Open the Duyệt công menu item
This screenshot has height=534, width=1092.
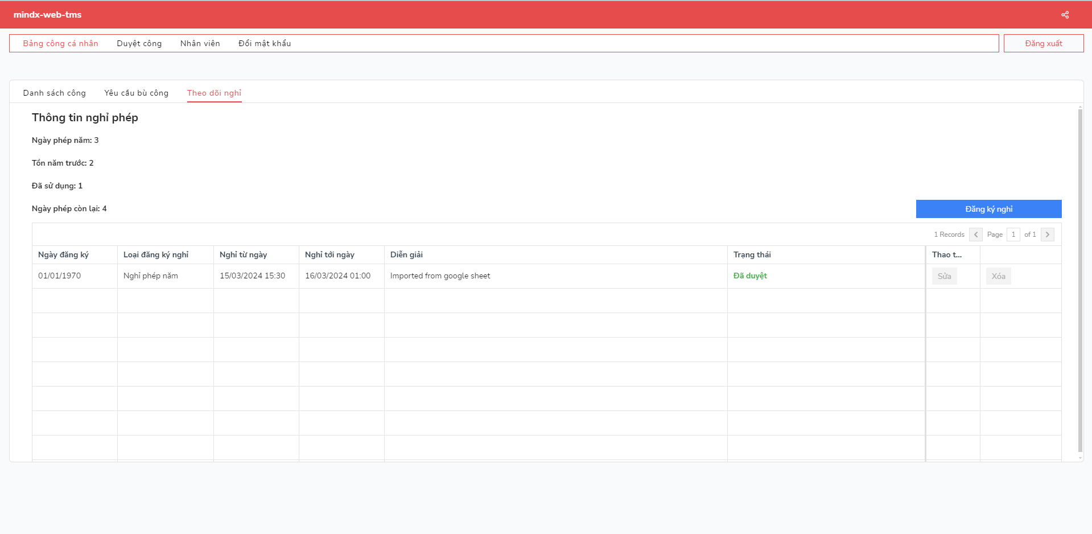(139, 43)
